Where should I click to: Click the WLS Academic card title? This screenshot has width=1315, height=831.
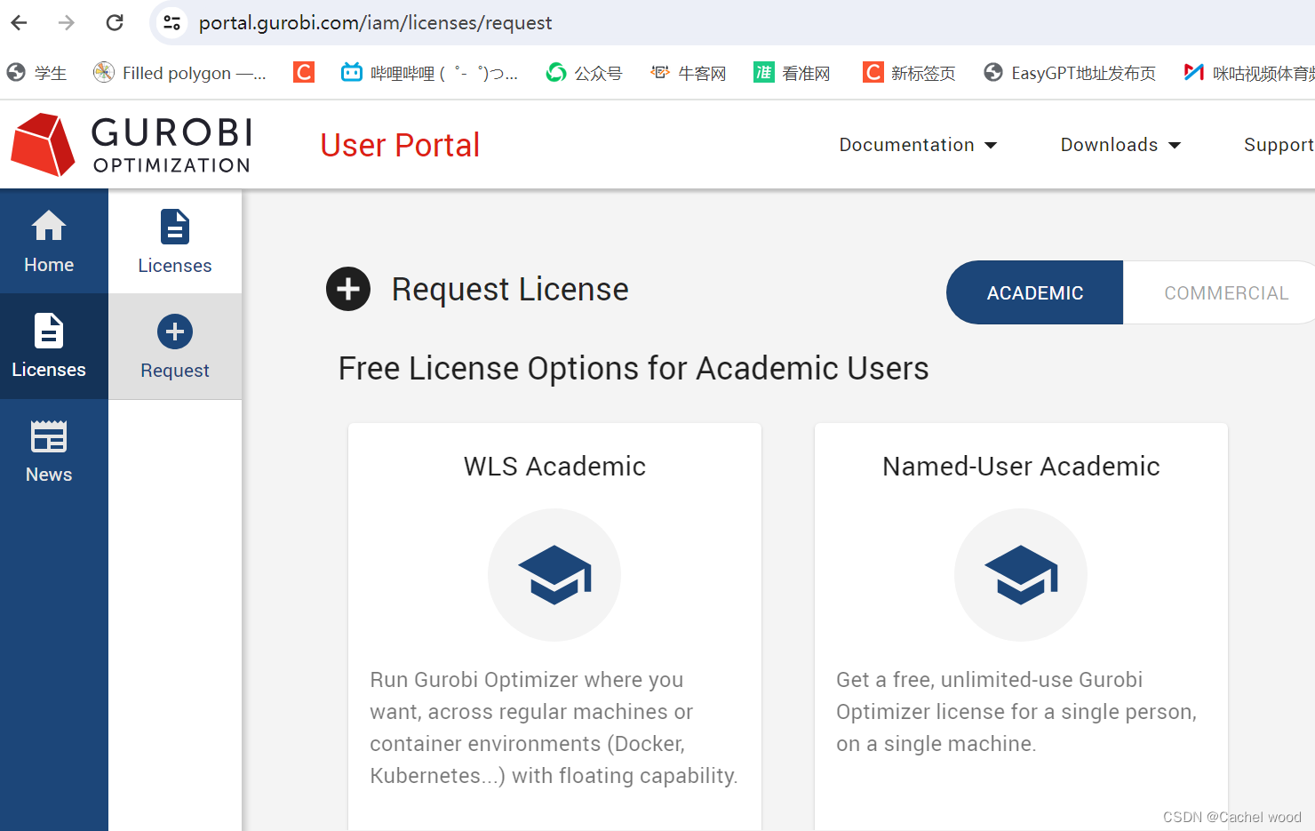pyautogui.click(x=554, y=467)
